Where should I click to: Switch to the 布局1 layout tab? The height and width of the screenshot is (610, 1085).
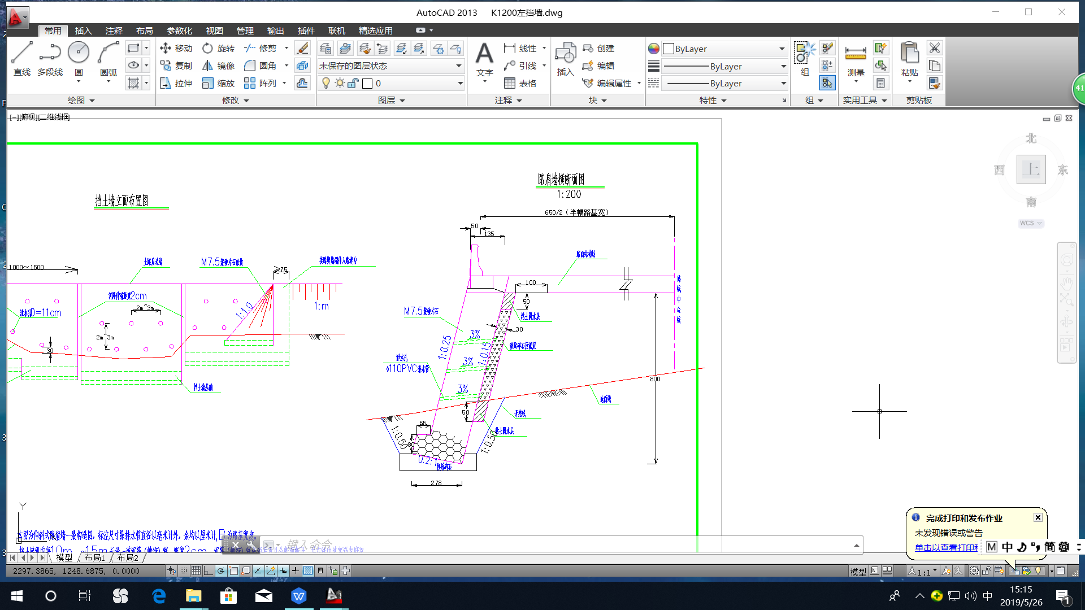coord(95,557)
